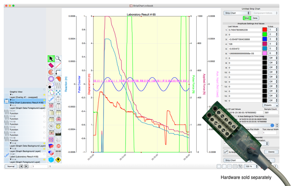Toggle visibility of Function 1.1.1.2
The height and width of the screenshot is (186, 298).
[x=44, y=116]
